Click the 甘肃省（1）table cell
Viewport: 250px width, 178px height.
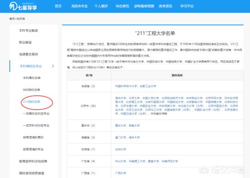(89, 149)
